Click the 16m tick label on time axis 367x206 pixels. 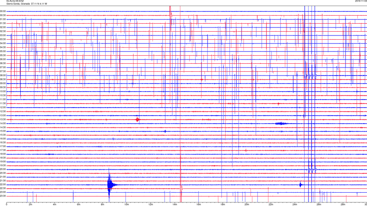tap(198, 204)
